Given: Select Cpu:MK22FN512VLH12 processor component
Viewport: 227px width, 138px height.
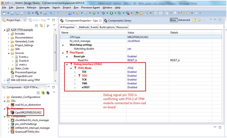Looking at the screenshot, I should click(x=28, y=112).
